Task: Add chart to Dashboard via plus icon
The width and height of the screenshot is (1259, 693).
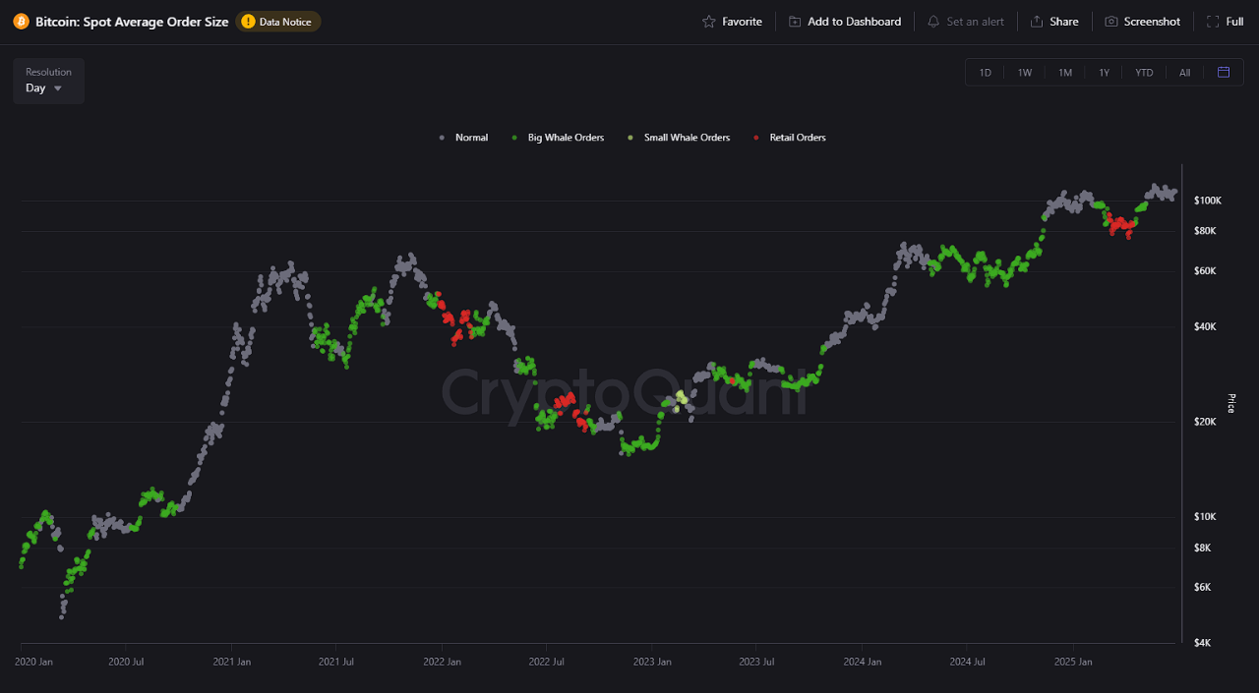Action: pyautogui.click(x=794, y=21)
